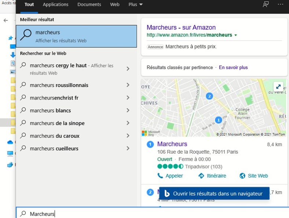The image size is (289, 218).
Task: Switch to the Applications tab
Action: click(55, 4)
